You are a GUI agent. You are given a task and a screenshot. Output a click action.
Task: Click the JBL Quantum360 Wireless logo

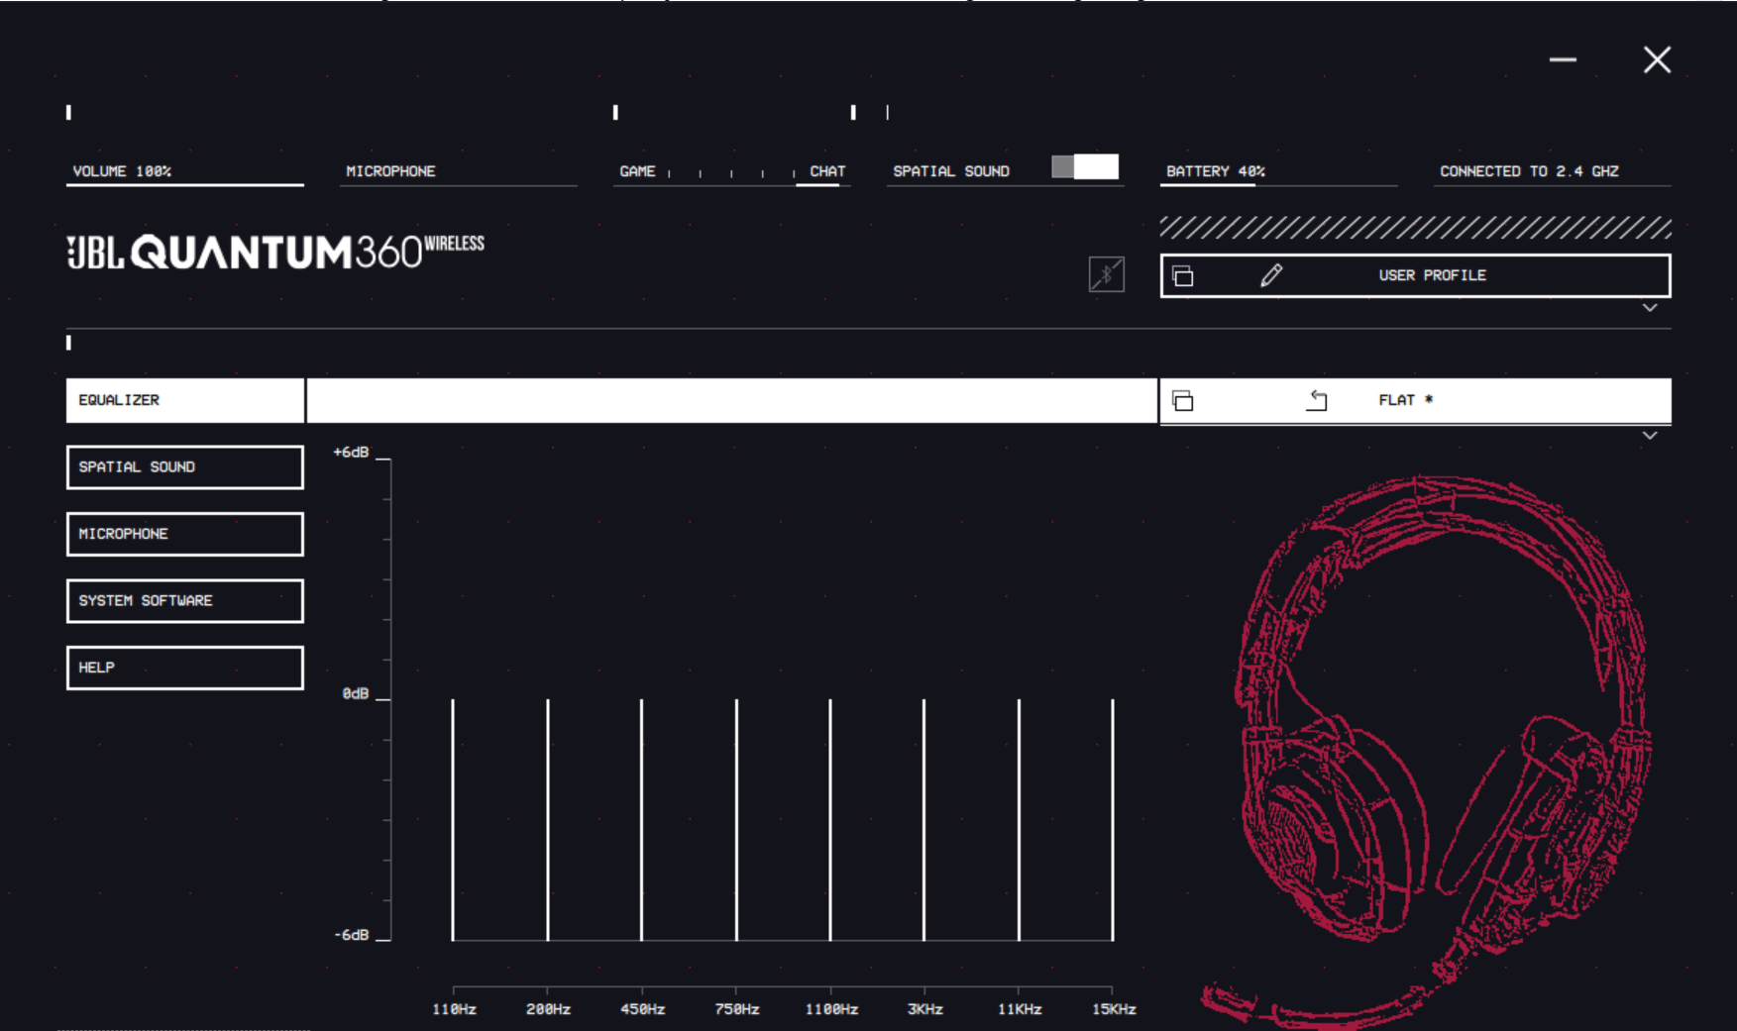(275, 253)
